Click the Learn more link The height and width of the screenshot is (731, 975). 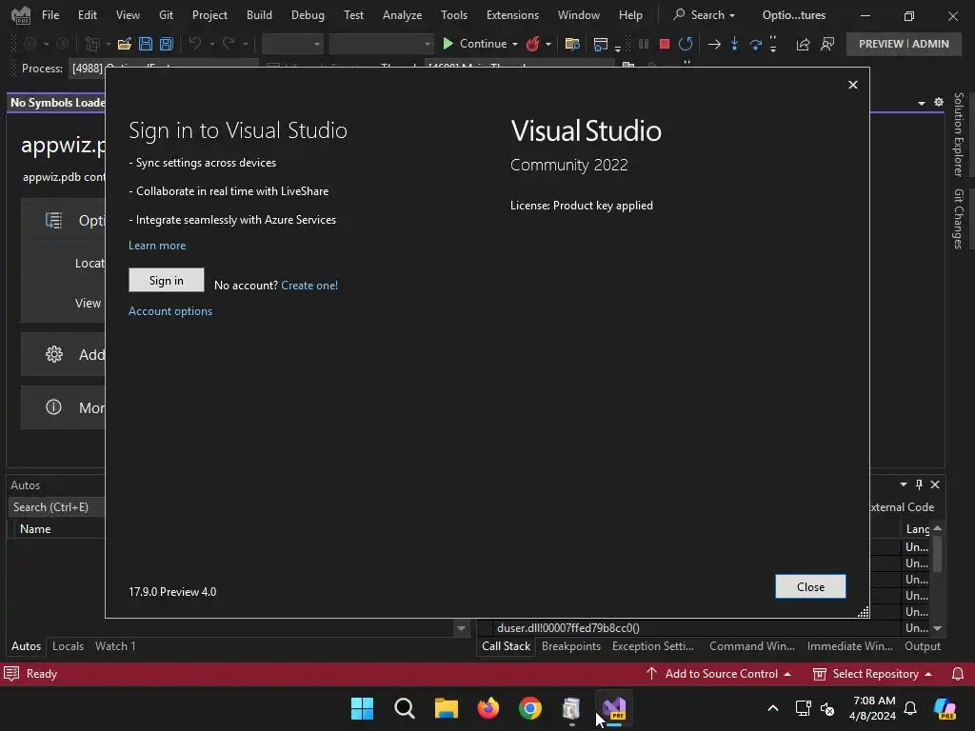tap(157, 246)
